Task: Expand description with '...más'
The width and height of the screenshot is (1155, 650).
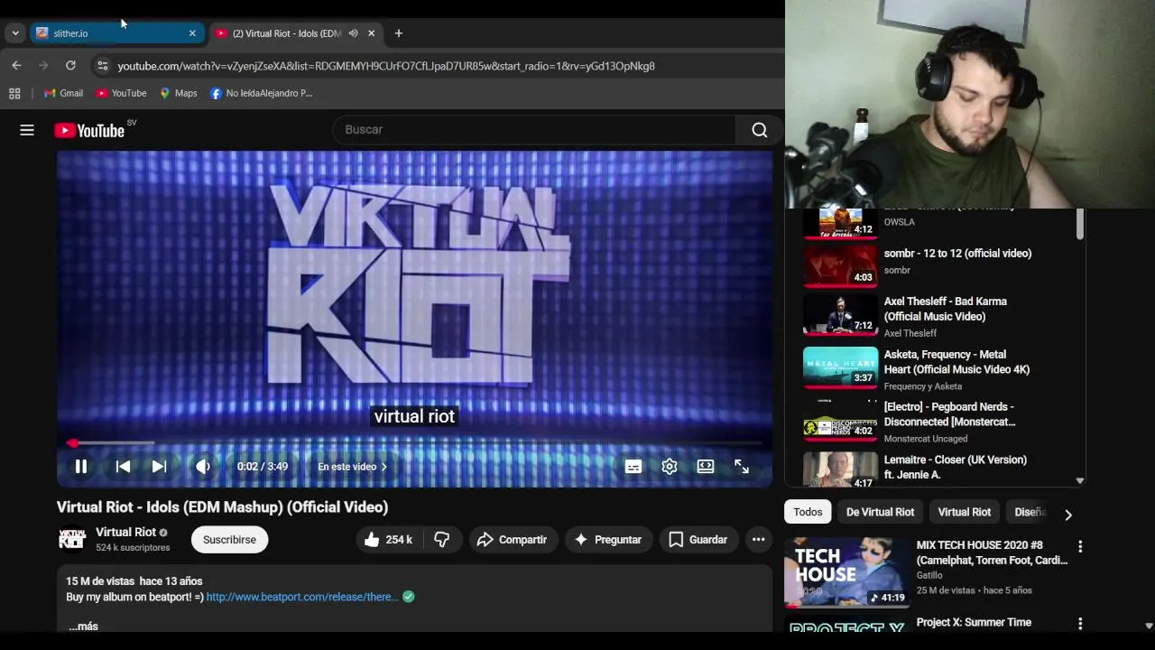Action: pyautogui.click(x=83, y=626)
